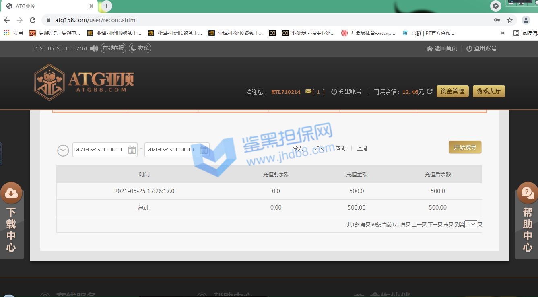
Task: Expand the page number dropdown
Action: [x=470, y=224]
